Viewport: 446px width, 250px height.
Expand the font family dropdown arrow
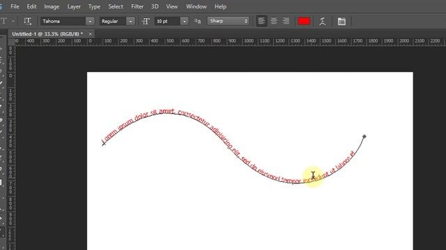[x=90, y=22]
